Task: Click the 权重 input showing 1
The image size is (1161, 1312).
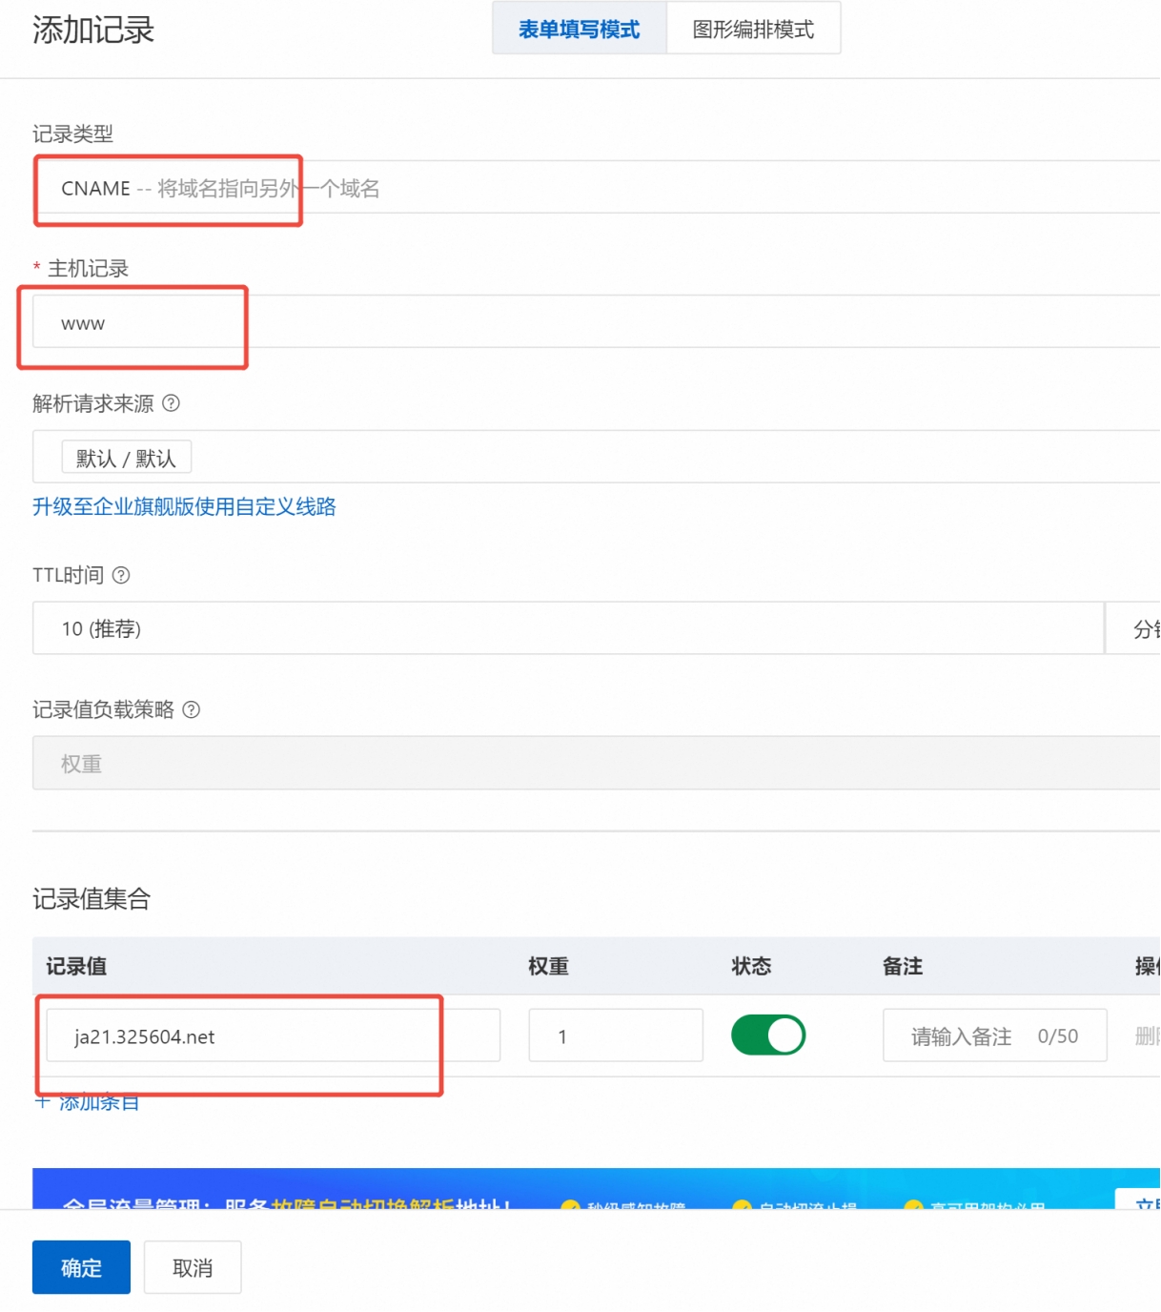Action: coord(615,1036)
